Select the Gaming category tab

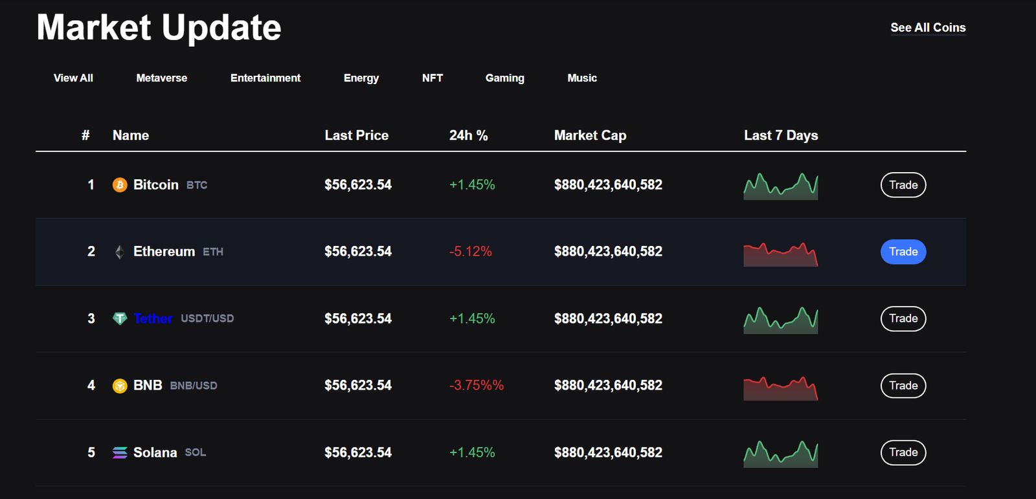[x=505, y=78]
